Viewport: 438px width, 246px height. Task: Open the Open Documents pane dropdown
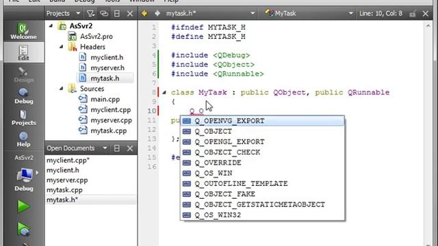pos(105,148)
